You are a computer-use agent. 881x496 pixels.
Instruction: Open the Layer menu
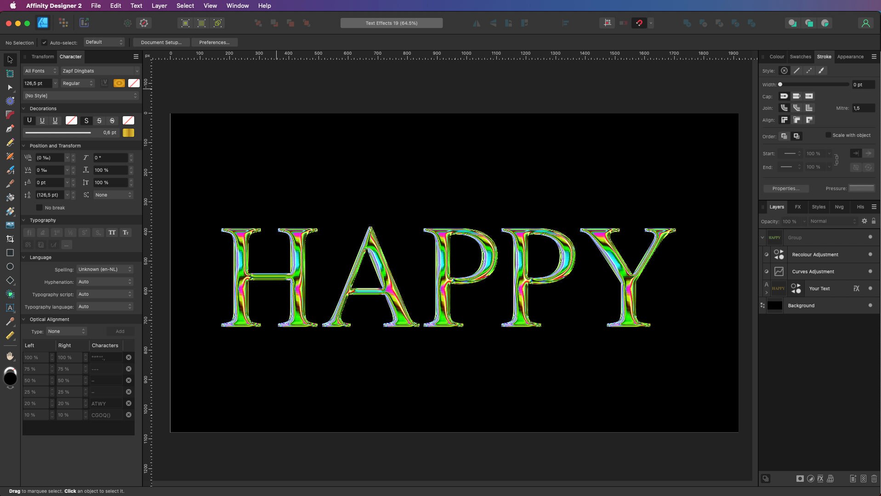(159, 6)
